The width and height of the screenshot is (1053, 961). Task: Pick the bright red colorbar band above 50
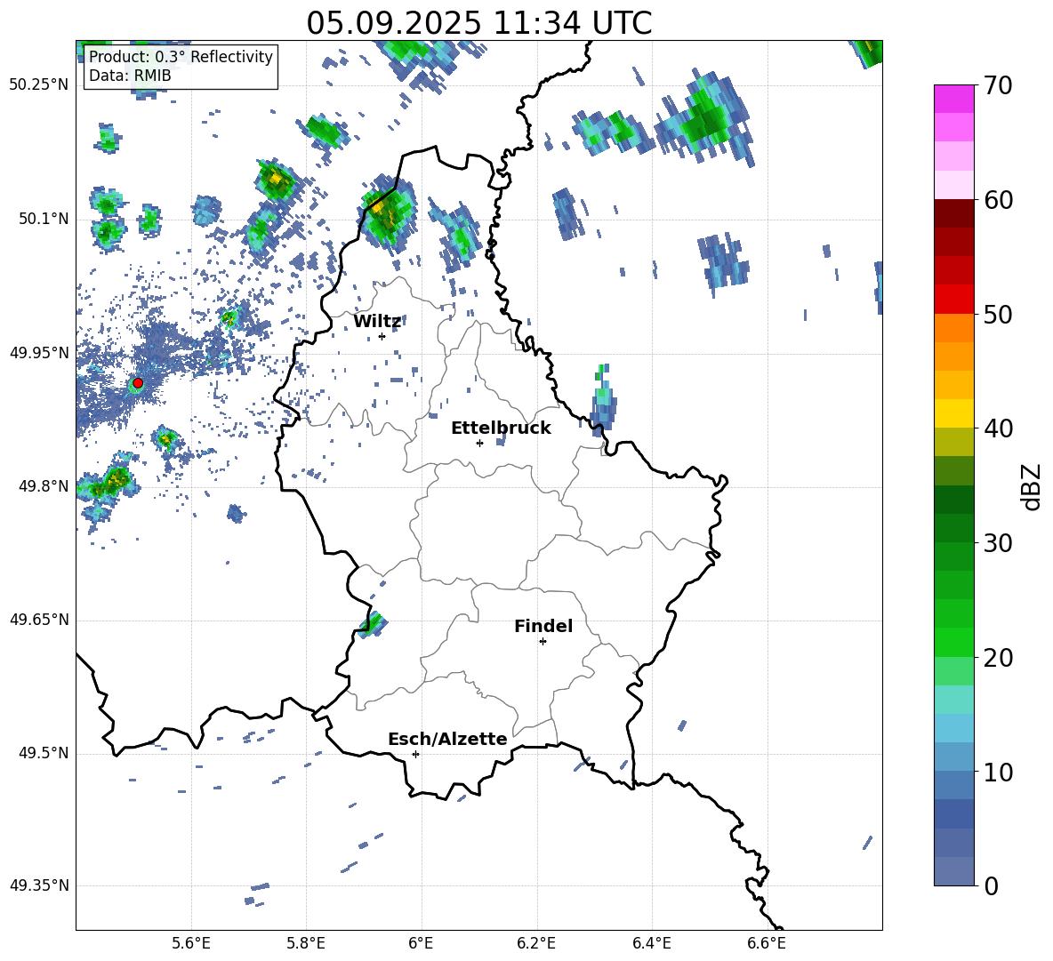[x=953, y=300]
